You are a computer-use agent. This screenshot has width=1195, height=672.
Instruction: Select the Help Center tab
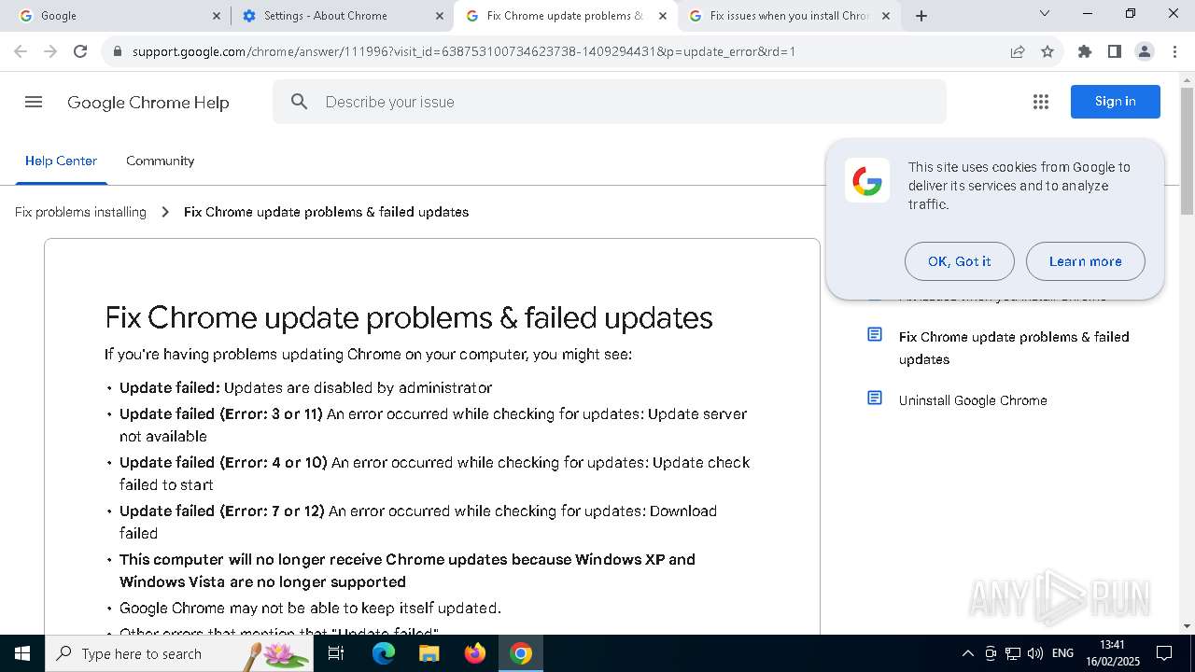tap(61, 161)
